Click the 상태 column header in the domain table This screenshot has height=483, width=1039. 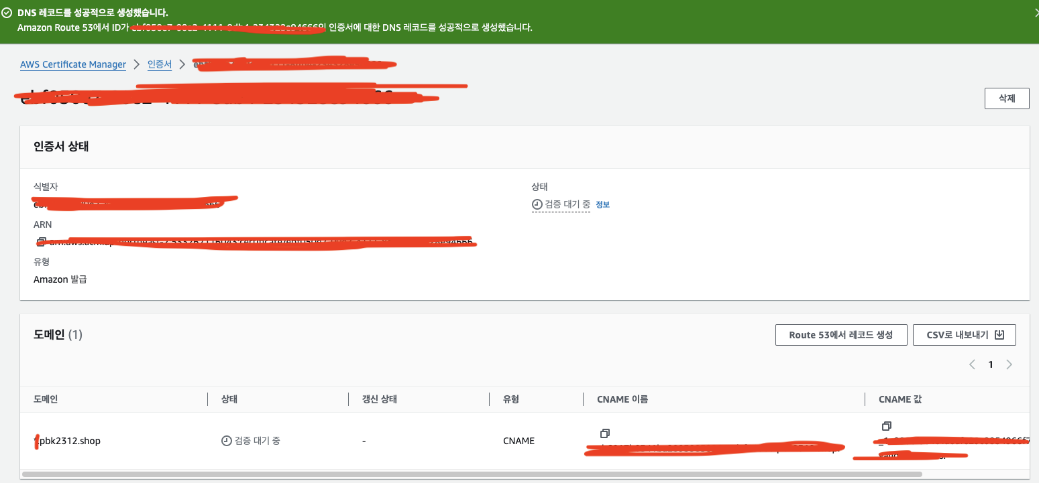(x=229, y=399)
